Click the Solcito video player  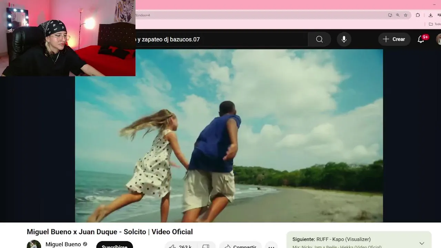(229, 136)
